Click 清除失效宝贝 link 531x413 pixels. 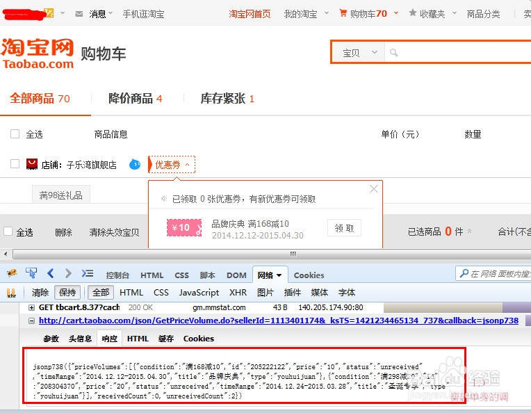pyautogui.click(x=114, y=232)
